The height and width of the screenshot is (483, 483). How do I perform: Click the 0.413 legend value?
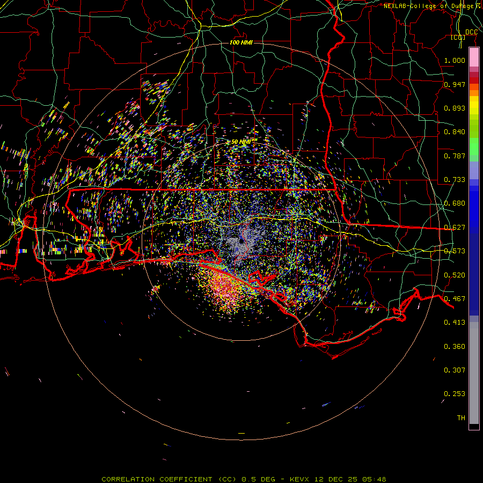pyautogui.click(x=455, y=323)
